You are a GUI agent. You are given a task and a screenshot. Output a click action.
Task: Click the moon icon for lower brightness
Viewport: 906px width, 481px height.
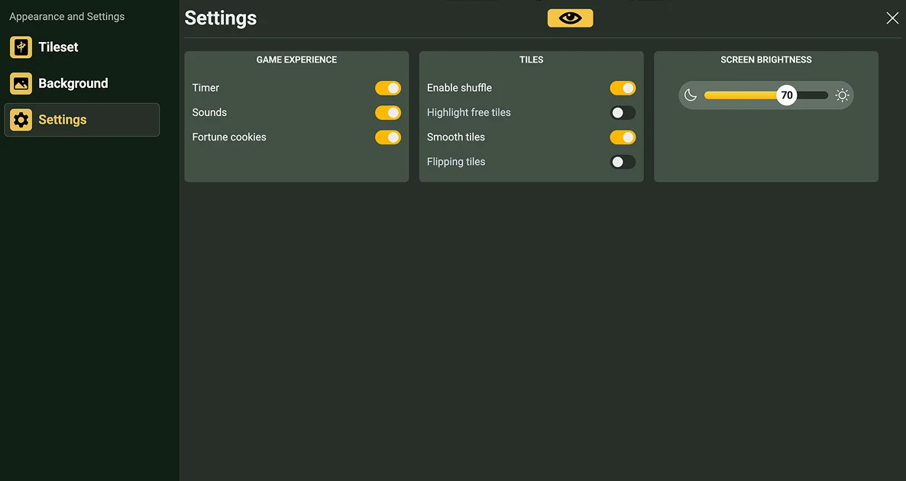click(691, 95)
